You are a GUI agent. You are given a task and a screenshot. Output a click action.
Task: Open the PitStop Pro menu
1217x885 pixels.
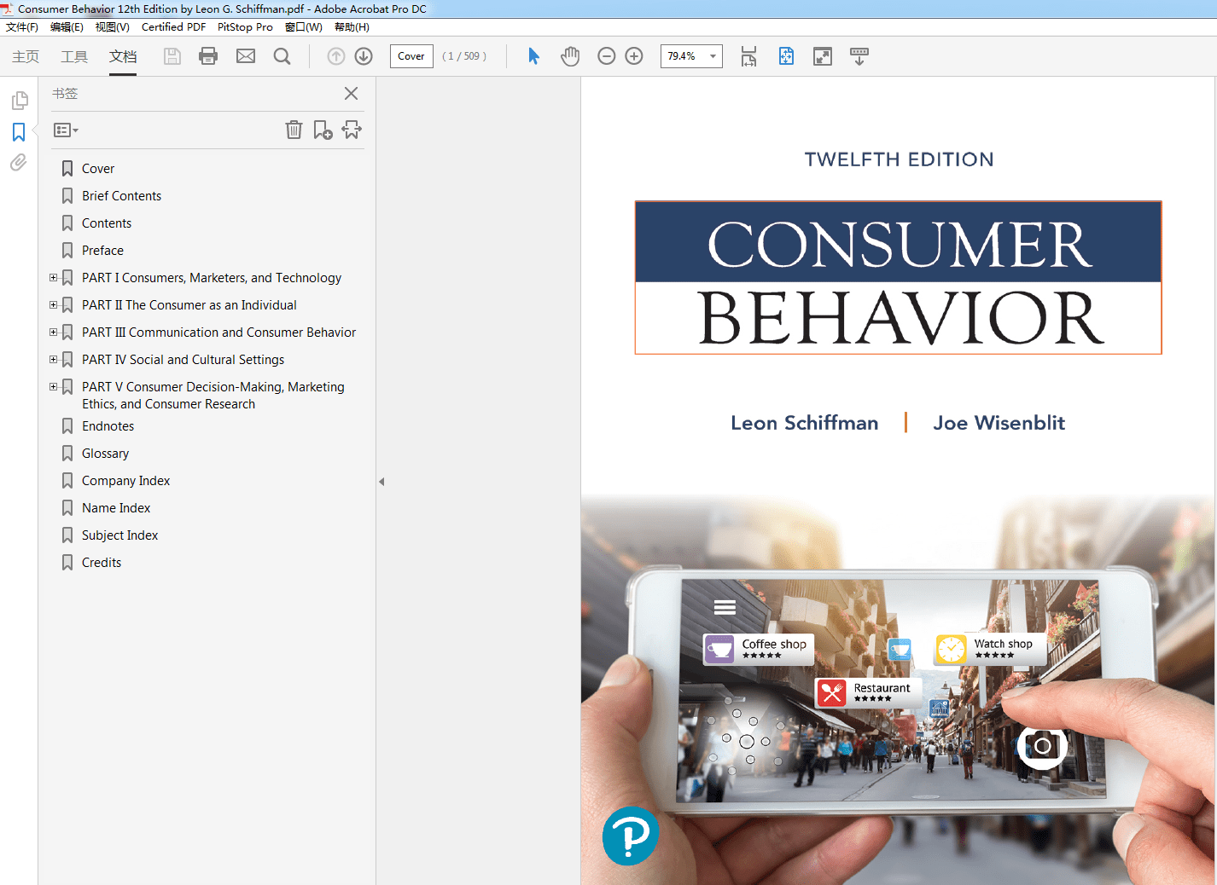(245, 26)
